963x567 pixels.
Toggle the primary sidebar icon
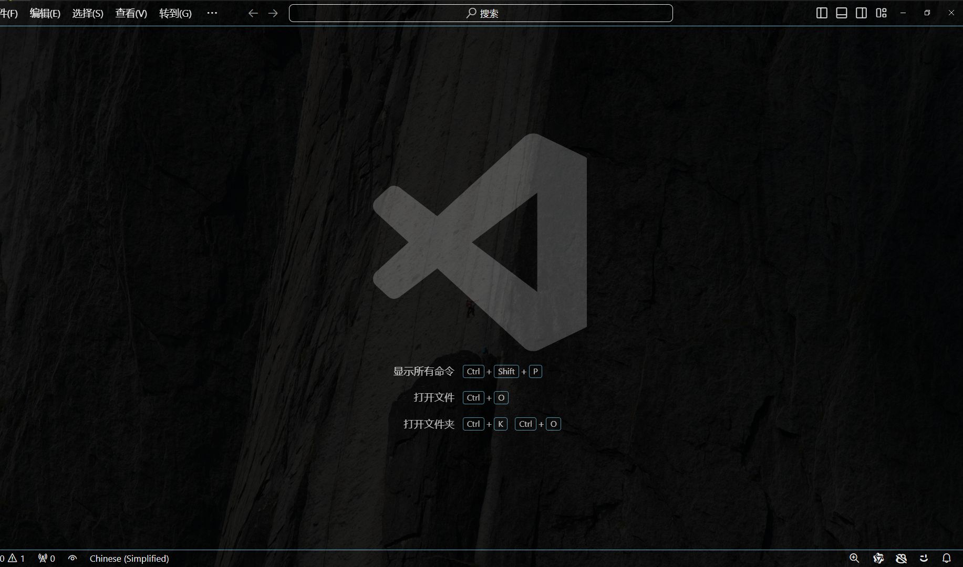[821, 13]
